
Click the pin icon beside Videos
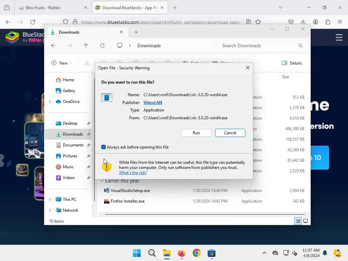(x=89, y=178)
